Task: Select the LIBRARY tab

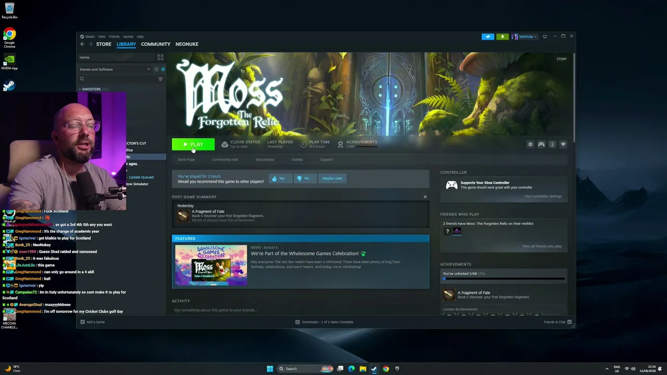Action: point(126,44)
